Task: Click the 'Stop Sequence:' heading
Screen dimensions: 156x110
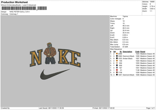Action: pyautogui.click(x=116, y=49)
